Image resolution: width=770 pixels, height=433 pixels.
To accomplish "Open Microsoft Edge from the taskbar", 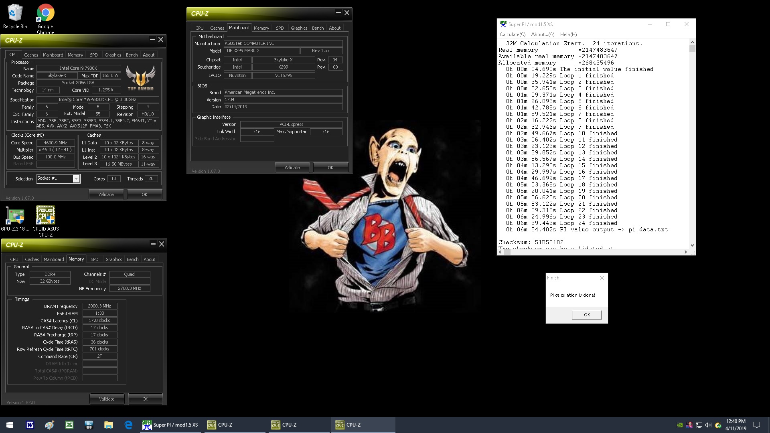I will [128, 425].
